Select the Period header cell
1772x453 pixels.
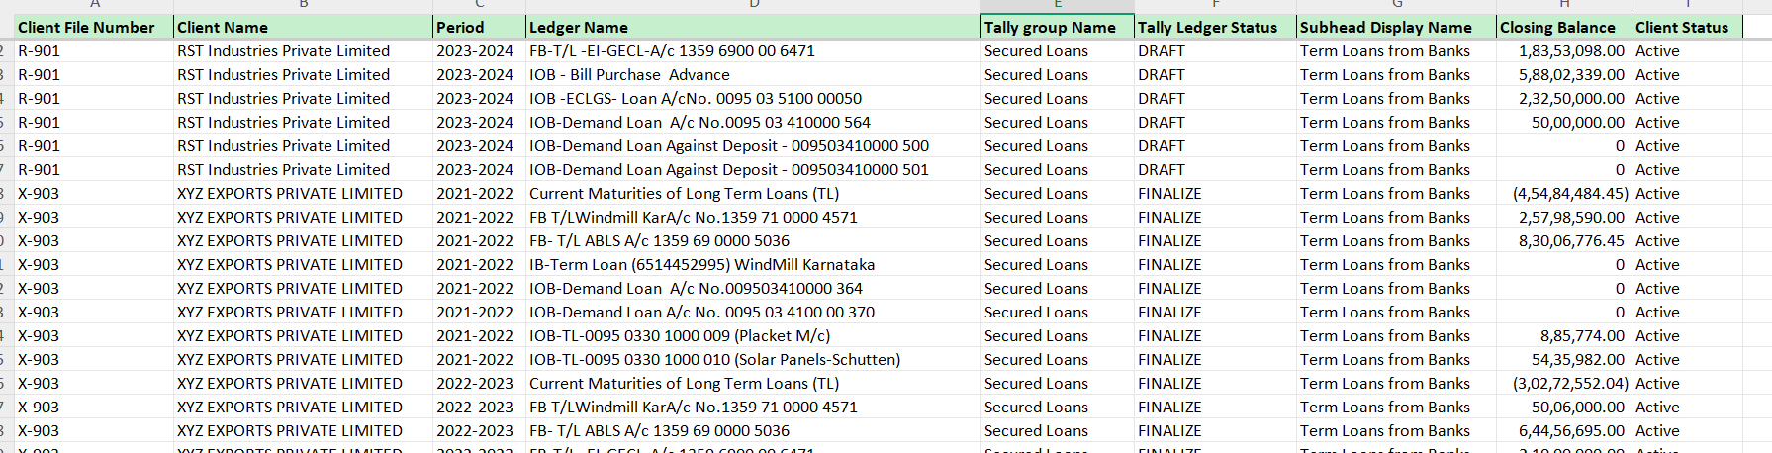click(460, 28)
